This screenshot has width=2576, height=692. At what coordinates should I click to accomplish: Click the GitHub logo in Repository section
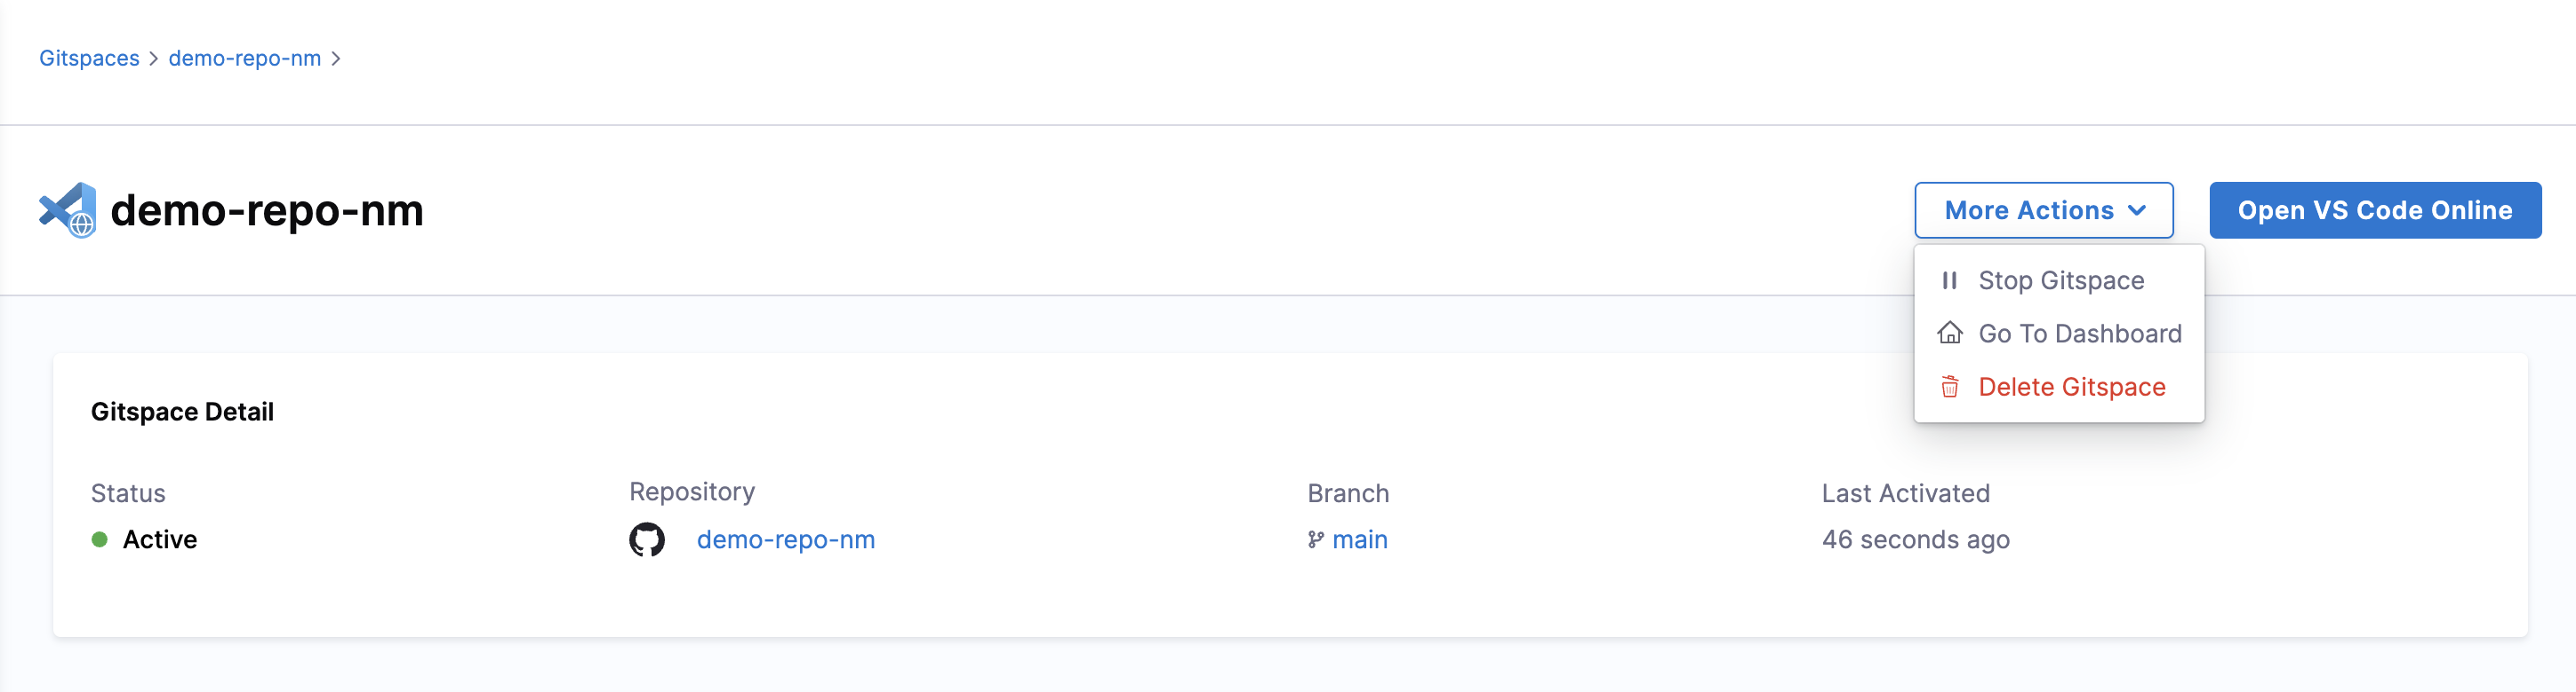pyautogui.click(x=647, y=540)
